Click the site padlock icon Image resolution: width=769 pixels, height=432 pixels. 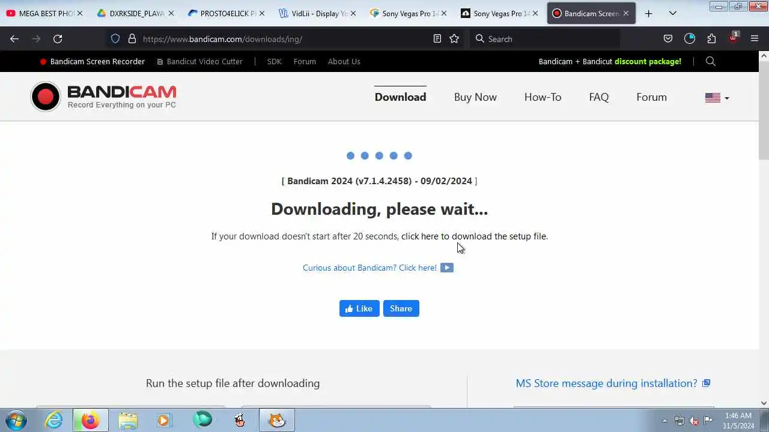(132, 38)
